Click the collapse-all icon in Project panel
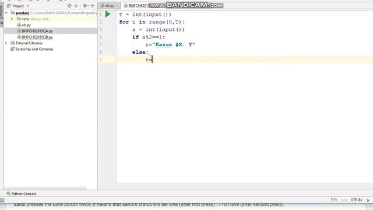 click(x=76, y=6)
